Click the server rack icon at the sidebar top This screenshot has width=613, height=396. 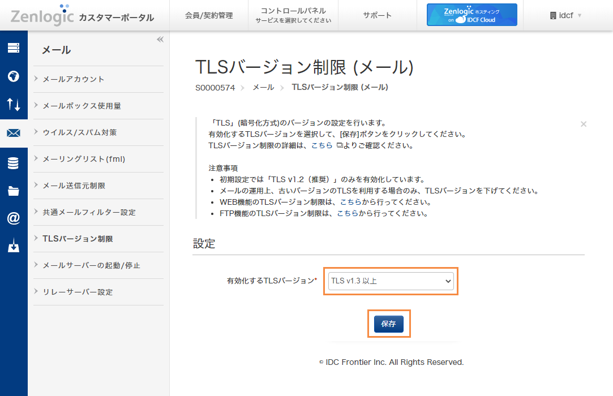[x=14, y=48]
